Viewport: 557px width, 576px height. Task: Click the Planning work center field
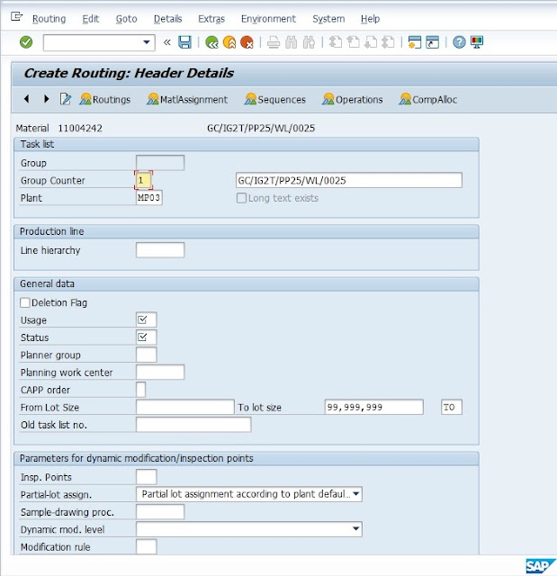(x=160, y=372)
